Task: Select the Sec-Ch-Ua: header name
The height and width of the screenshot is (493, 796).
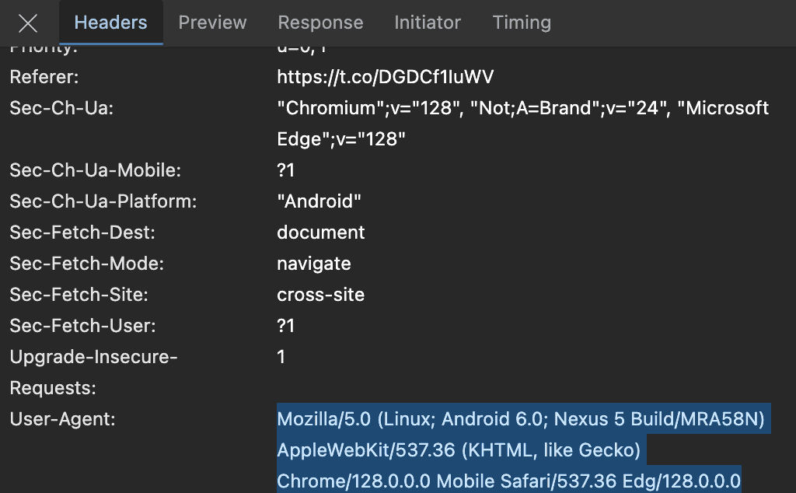Action: coord(61,108)
